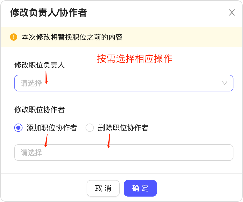Close the 修改负责人/协作者 dialog
This screenshot has height=202, width=243.
coord(232,13)
